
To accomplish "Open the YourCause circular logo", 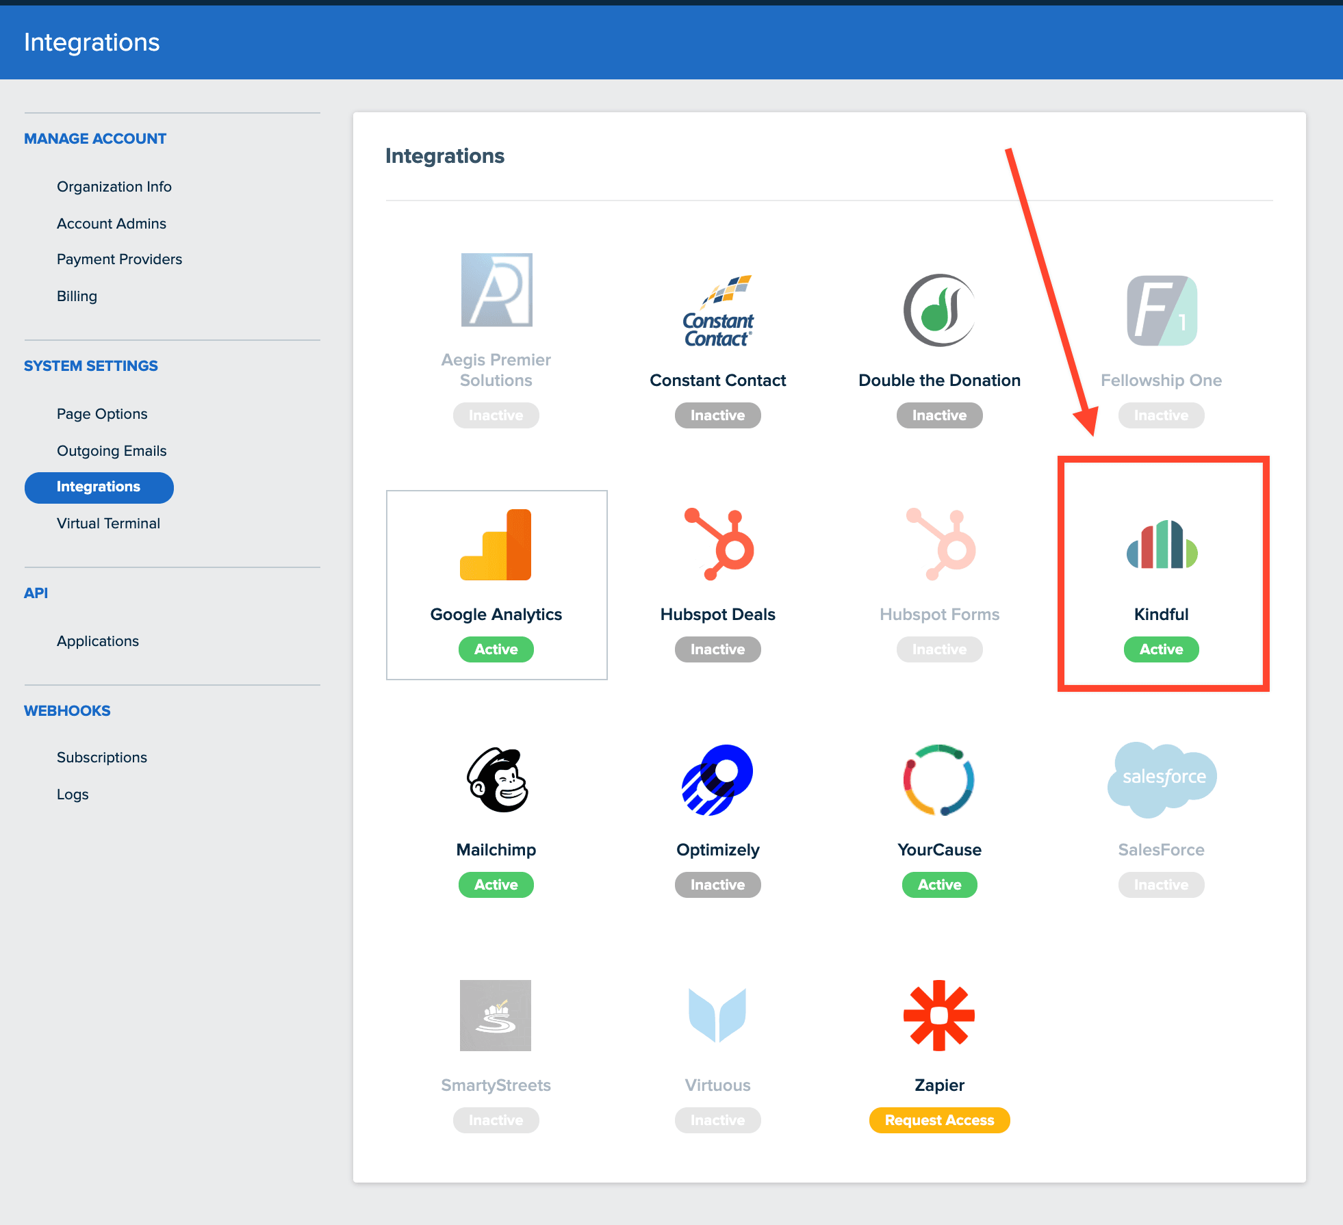I will point(940,780).
